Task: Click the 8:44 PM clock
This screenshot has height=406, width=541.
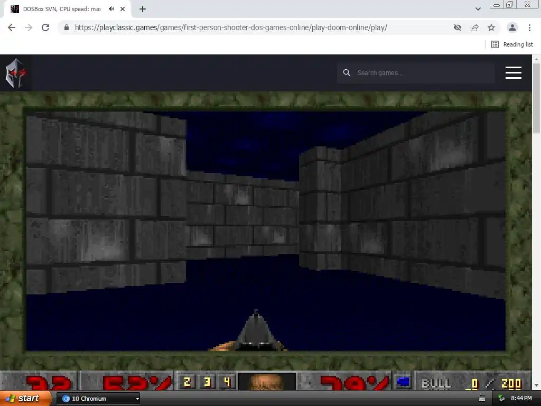Action: [521, 399]
